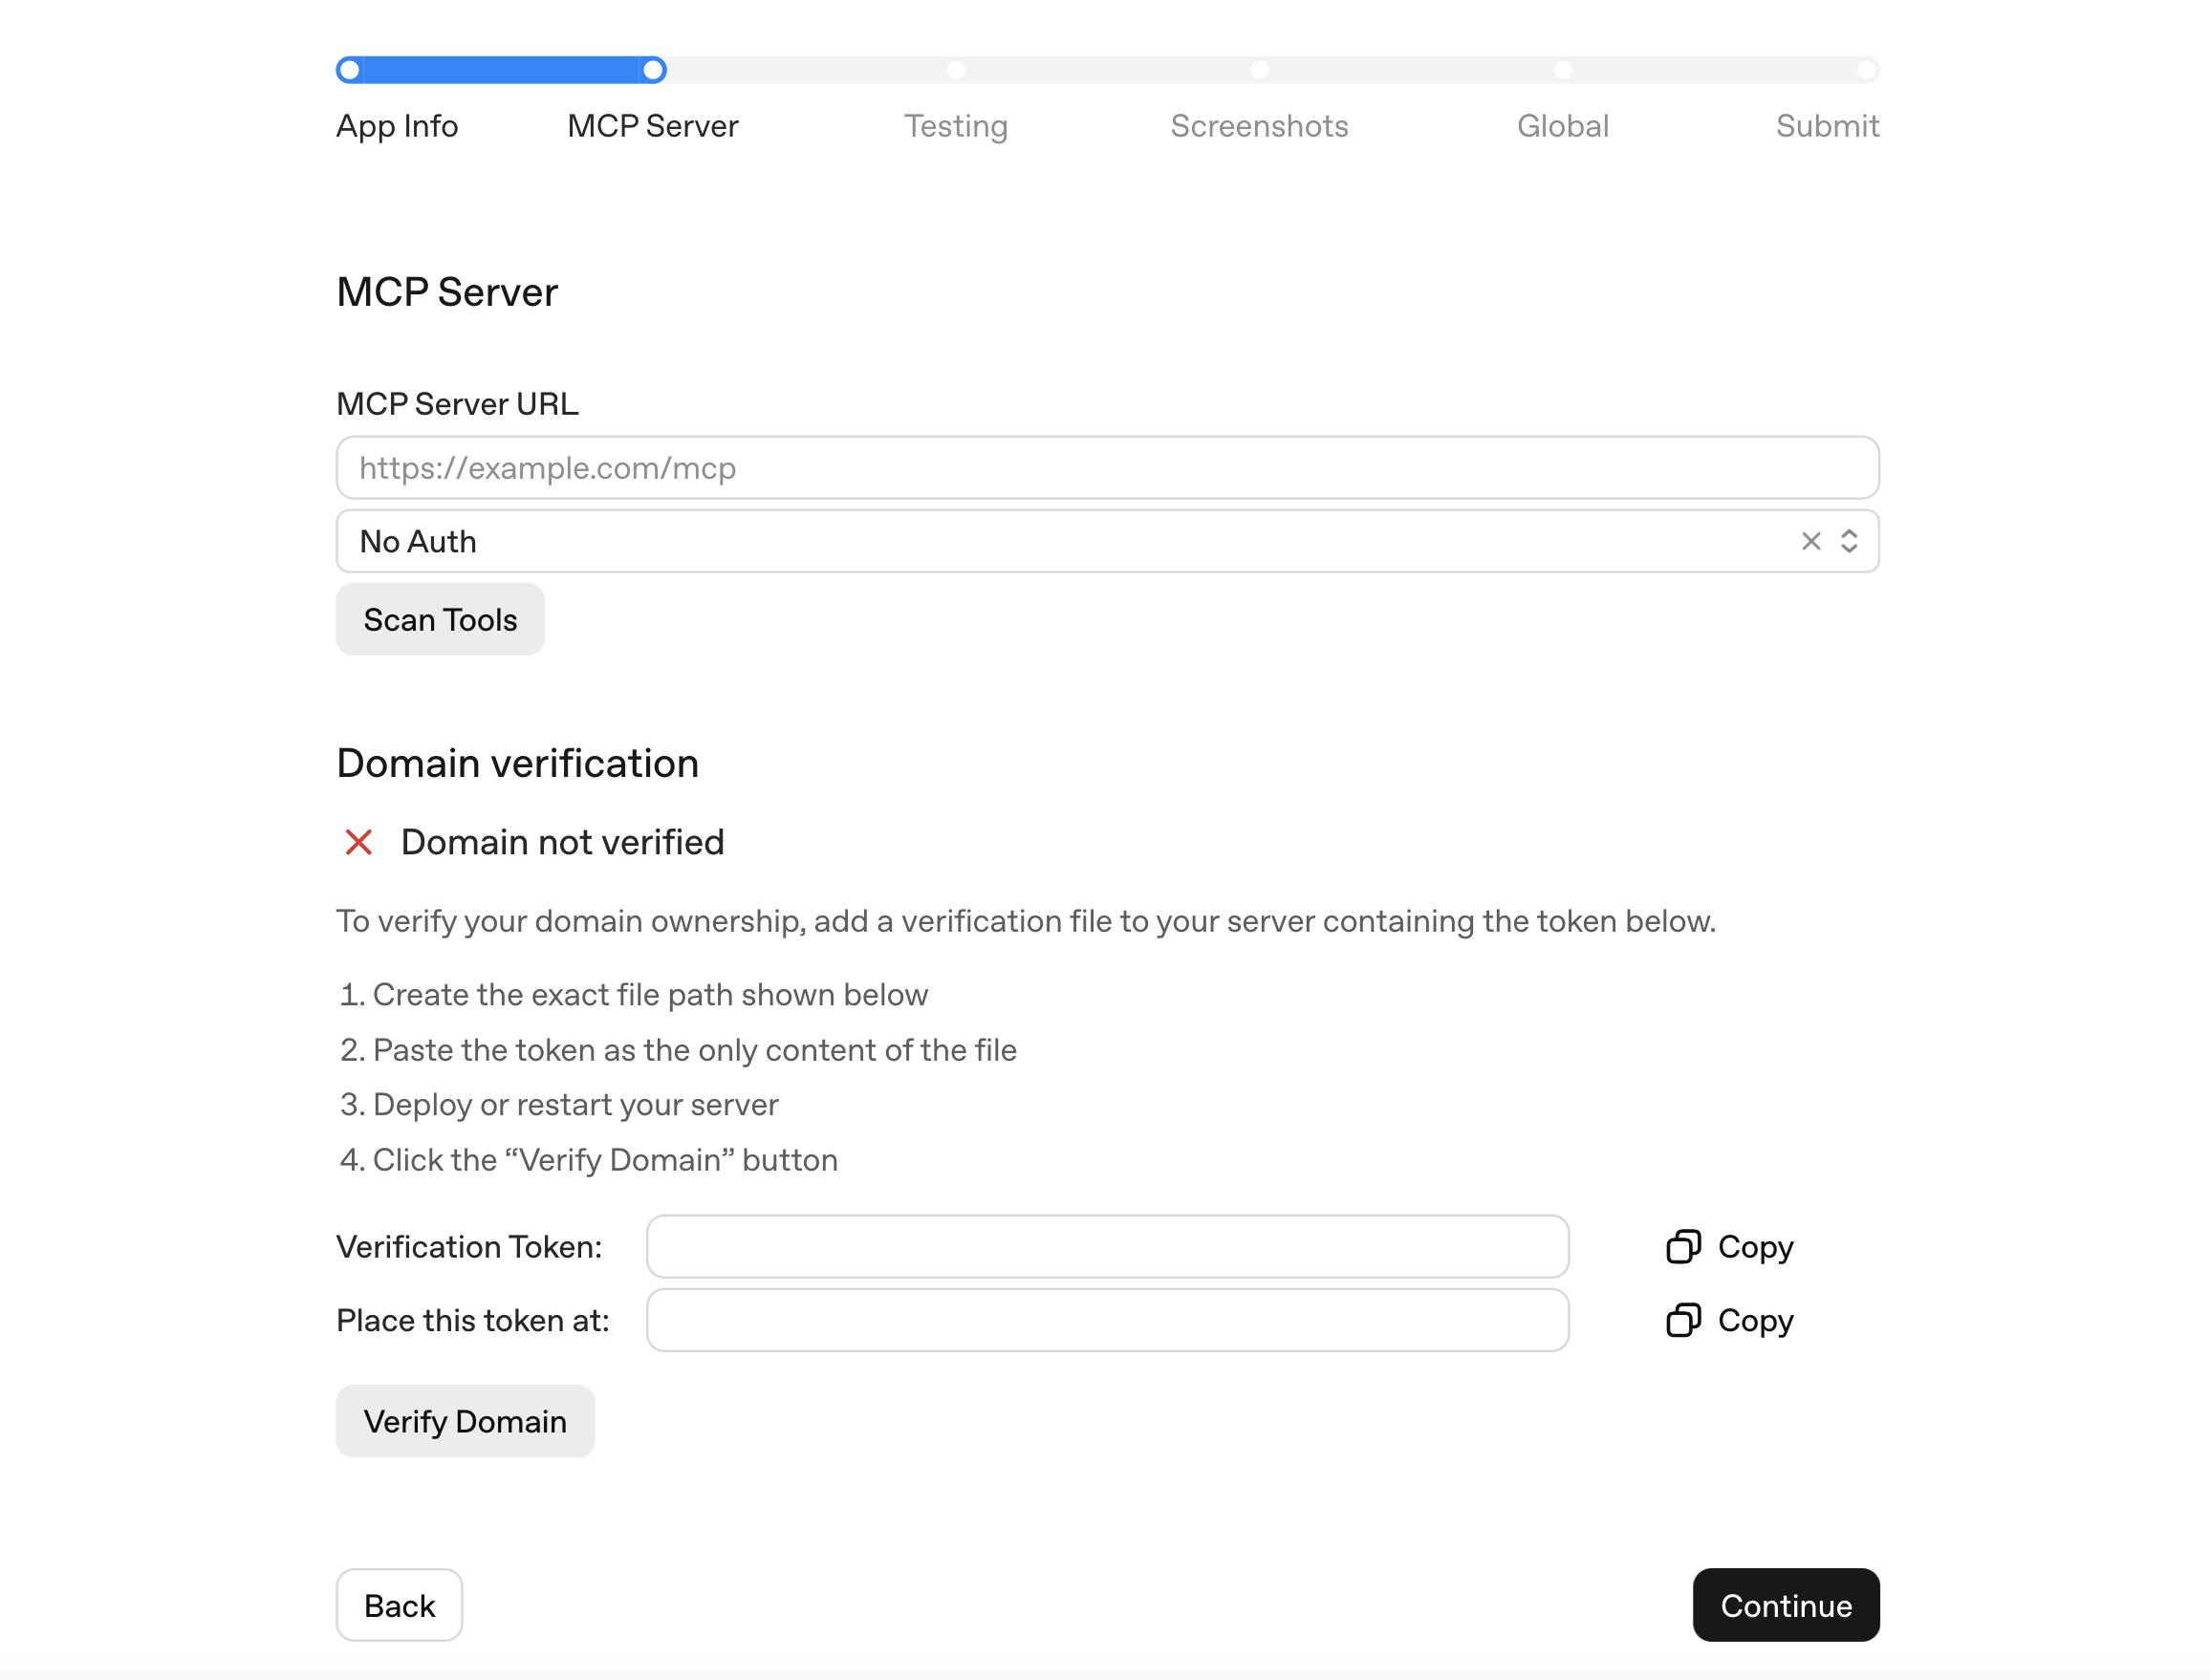Click the Place this token at field
The image size is (2210, 1680).
1107,1320
